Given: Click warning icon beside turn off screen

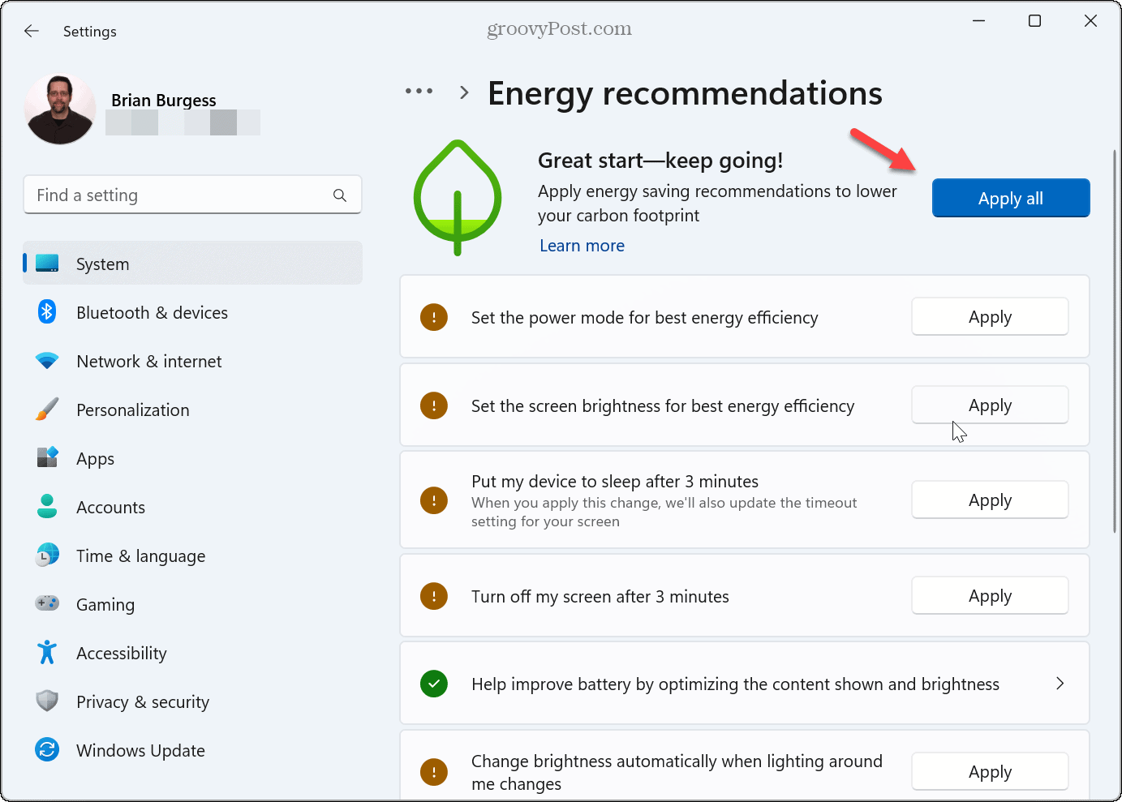Looking at the screenshot, I should [x=434, y=596].
